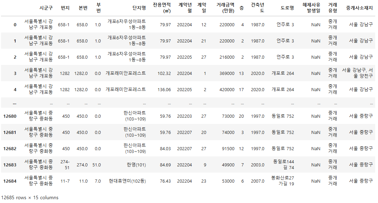Click NaN in row 12684
The width and height of the screenshot is (378, 203).
click(316, 181)
